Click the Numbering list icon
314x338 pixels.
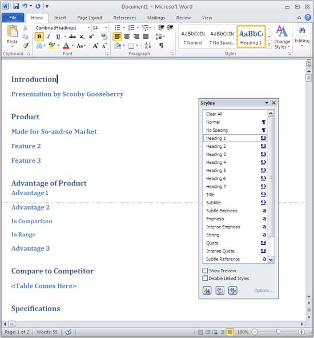coord(131,27)
